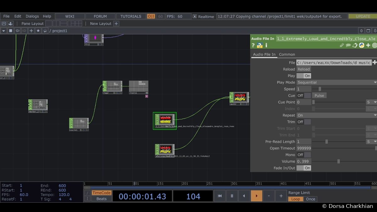Click the collapse-up arrow icon left of Pane Layout
This screenshot has width=377, height=212.
click(x=4, y=24)
